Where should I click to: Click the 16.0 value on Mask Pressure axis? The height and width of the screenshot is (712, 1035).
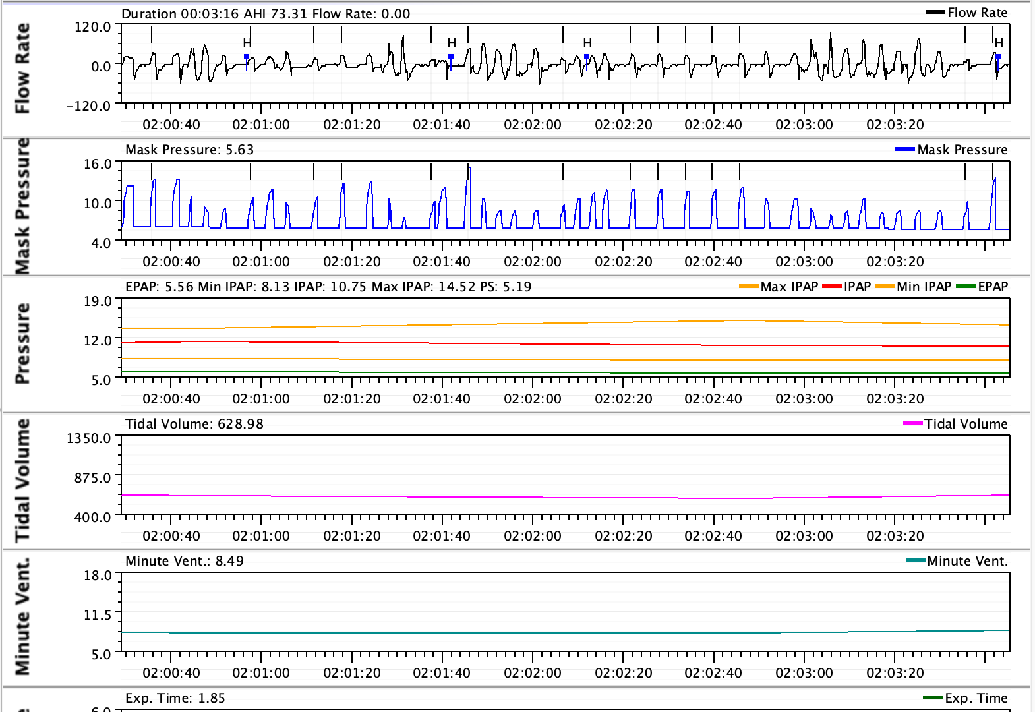pos(98,164)
